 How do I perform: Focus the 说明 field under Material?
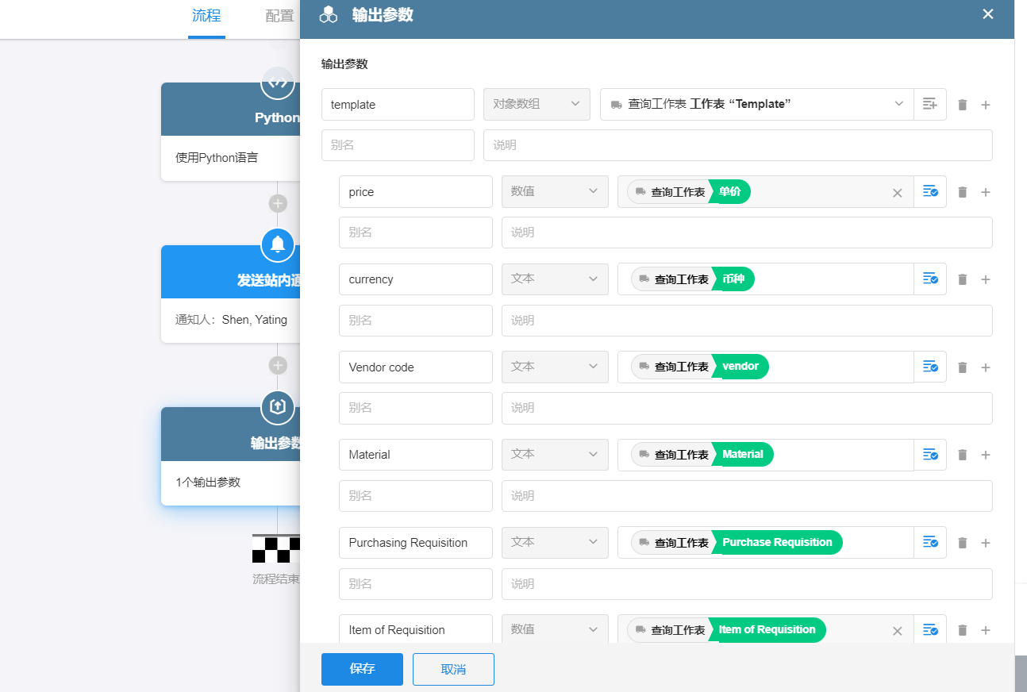747,496
